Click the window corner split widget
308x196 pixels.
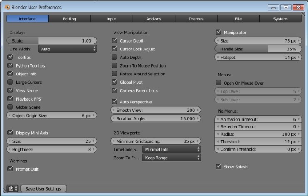tap(303, 14)
